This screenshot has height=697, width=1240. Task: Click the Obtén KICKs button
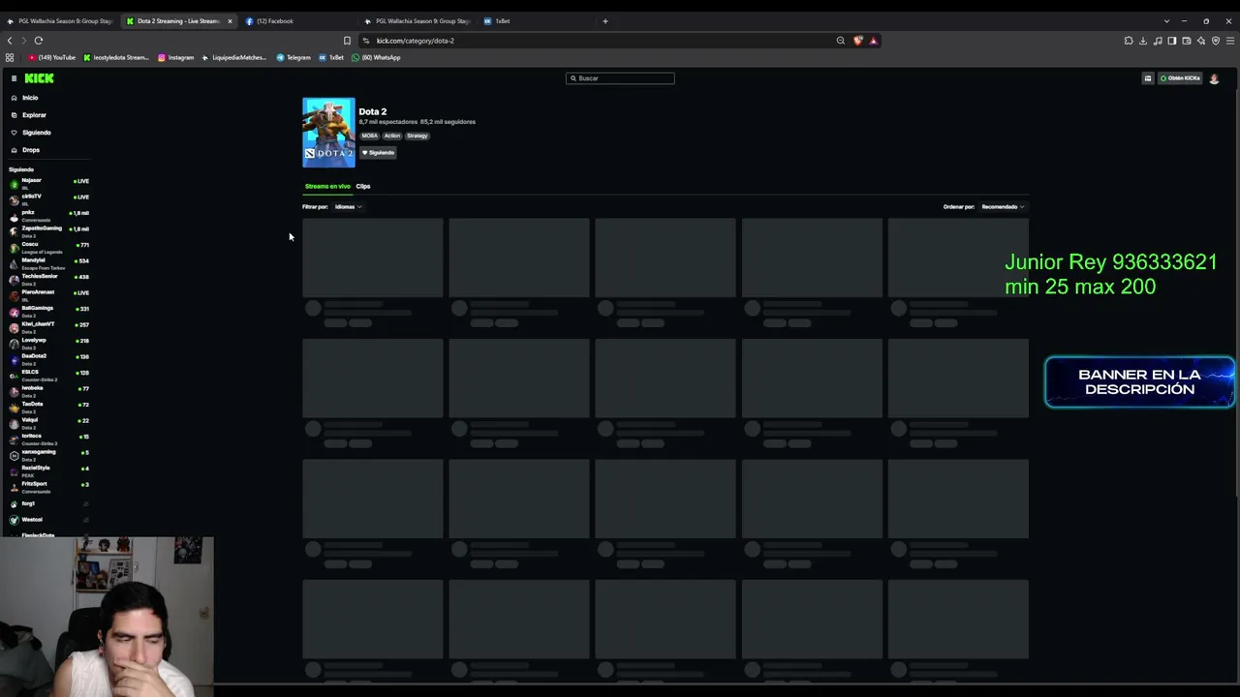(x=1180, y=78)
